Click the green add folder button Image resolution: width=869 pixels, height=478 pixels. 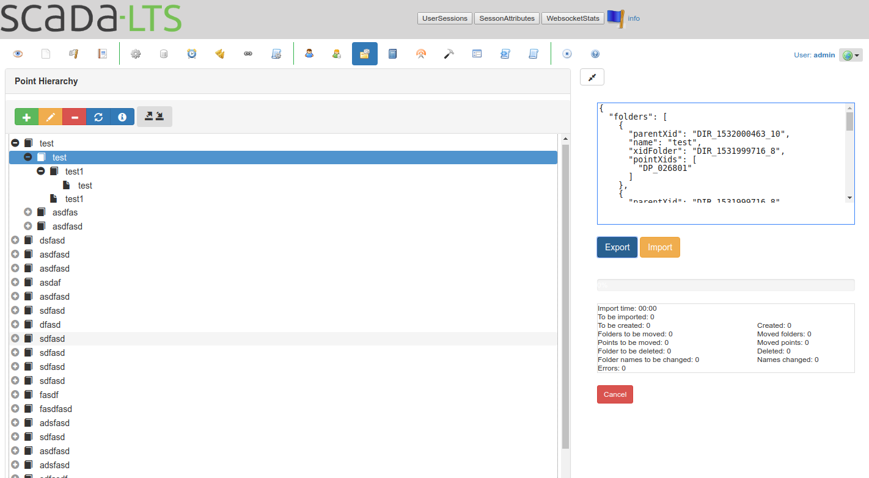click(x=26, y=117)
